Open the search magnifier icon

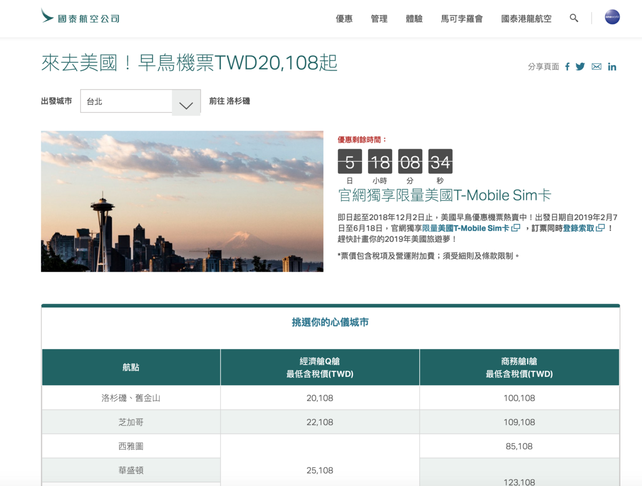coord(574,18)
